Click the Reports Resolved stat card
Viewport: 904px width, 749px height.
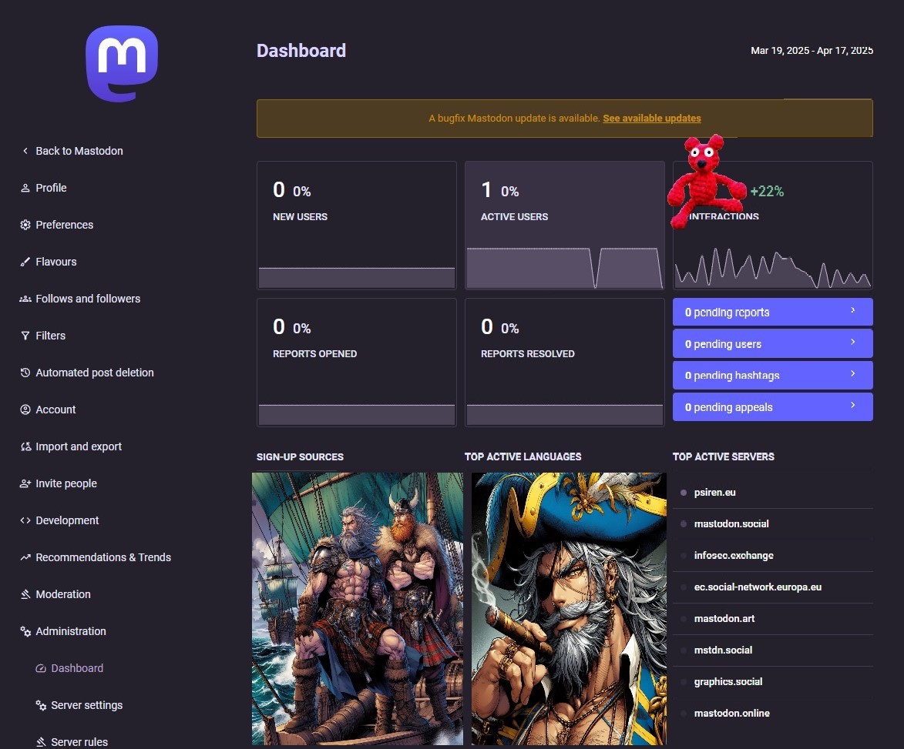(x=564, y=362)
